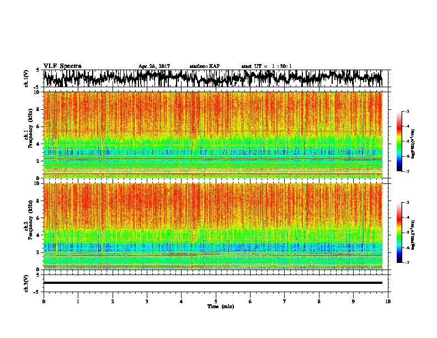This screenshot has width=437, height=338.
Task: Click the ch.1 voltage waveform trace
Action: pyautogui.click(x=212, y=78)
